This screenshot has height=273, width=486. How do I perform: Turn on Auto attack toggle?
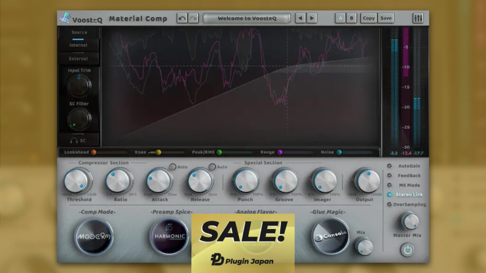pos(173,167)
